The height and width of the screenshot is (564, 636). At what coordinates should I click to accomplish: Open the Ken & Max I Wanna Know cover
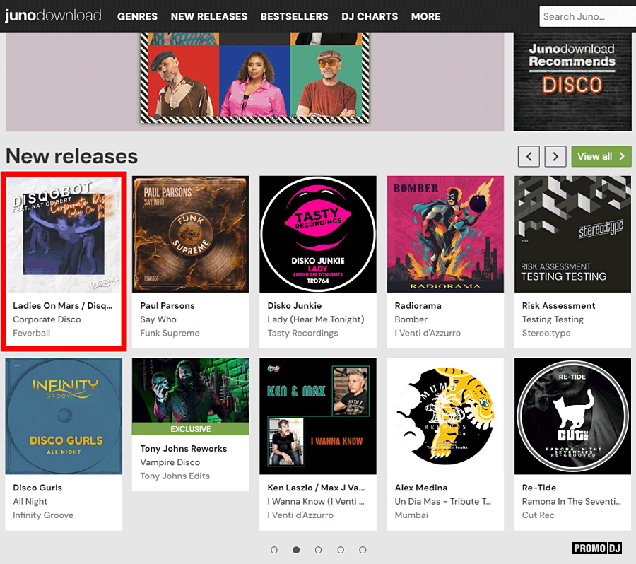[x=318, y=416]
